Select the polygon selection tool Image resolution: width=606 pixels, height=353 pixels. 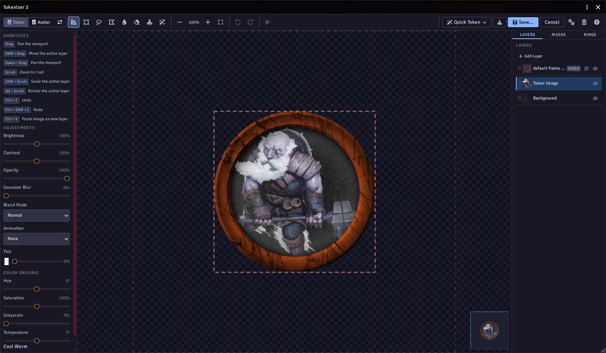click(112, 22)
